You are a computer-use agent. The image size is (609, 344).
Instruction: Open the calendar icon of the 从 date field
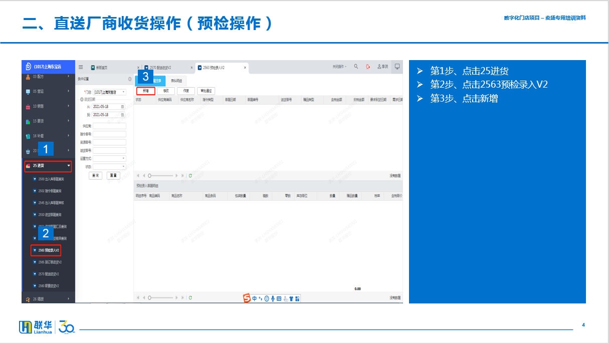(x=123, y=107)
